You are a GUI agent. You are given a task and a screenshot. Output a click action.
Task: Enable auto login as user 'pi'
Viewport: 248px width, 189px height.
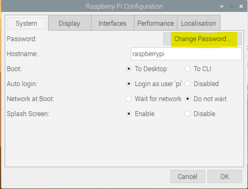pyautogui.click(x=129, y=84)
